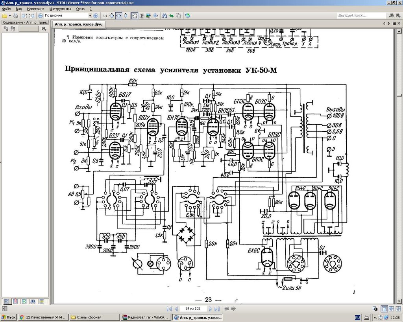This screenshot has height=322, width=403.
Task: Click the navigate back arrow in status bar
Action: (227, 309)
